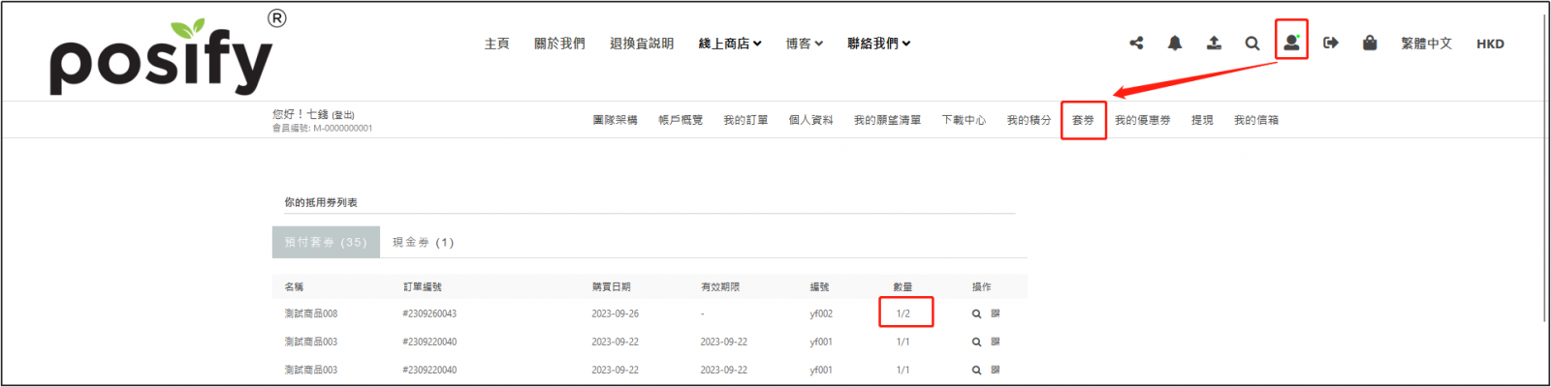1551x387 pixels.
Task: Switch to the 現金券 (1) tab
Action: coord(423,242)
